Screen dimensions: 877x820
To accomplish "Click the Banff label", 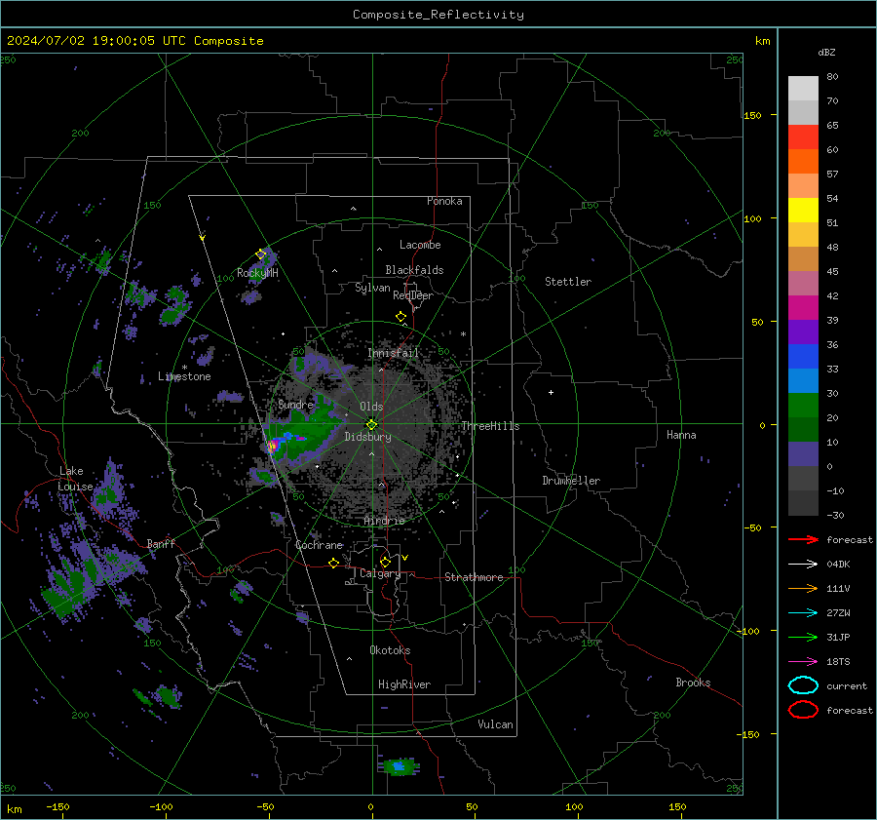I will pos(161,543).
